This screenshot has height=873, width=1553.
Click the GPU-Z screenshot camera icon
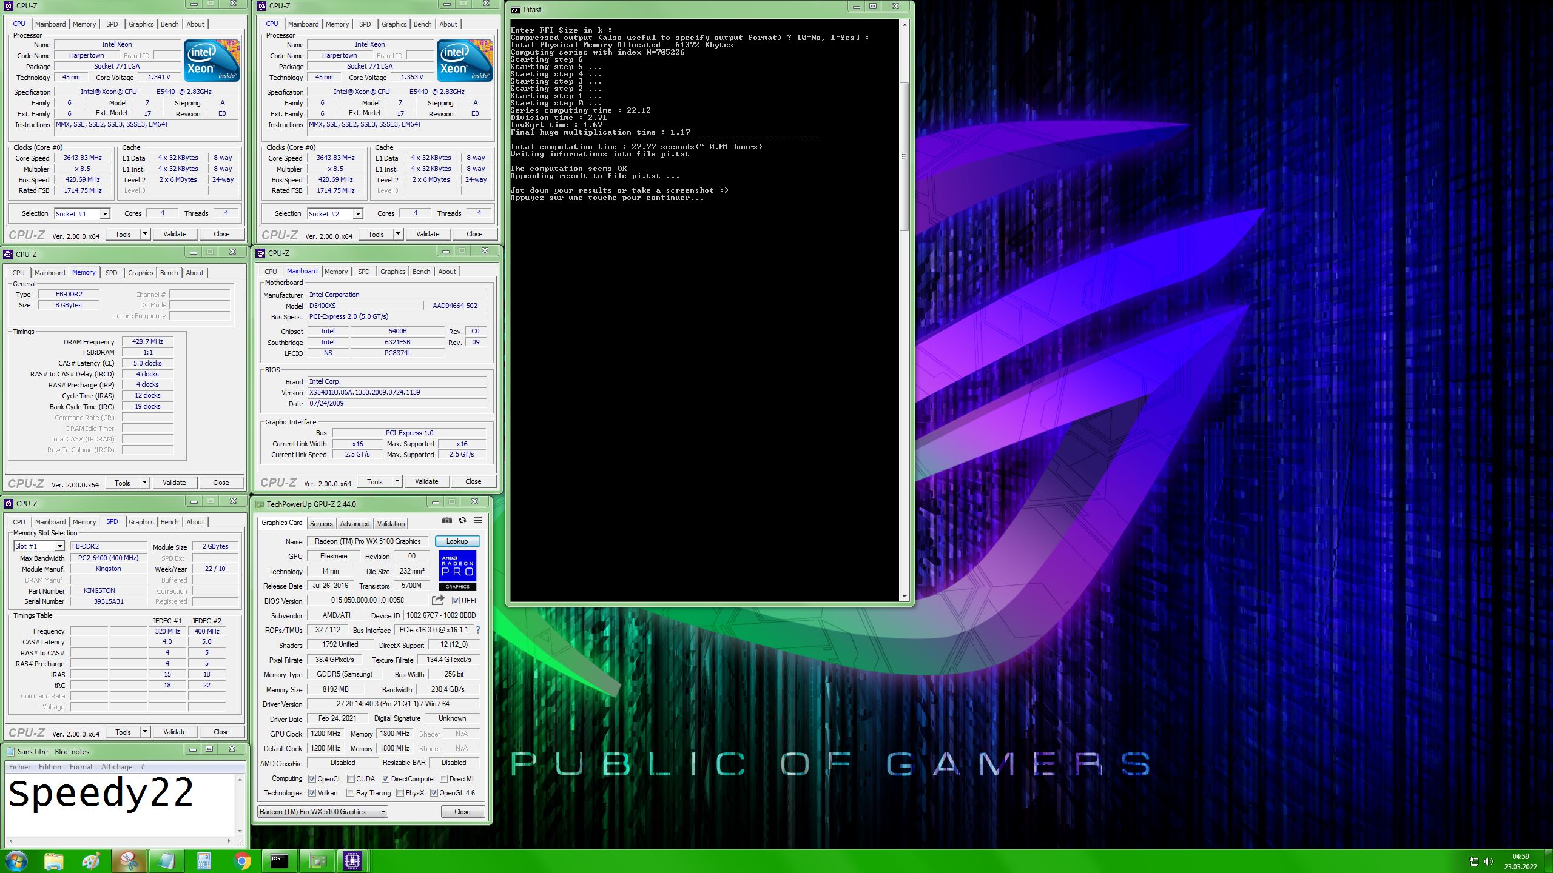(447, 520)
